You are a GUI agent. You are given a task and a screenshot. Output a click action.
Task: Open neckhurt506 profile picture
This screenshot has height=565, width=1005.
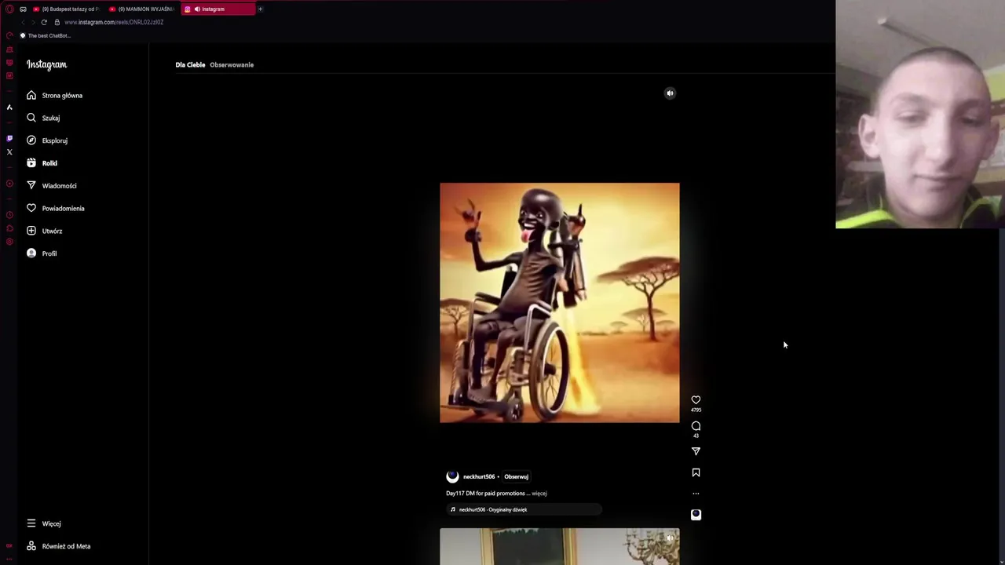pyautogui.click(x=452, y=476)
